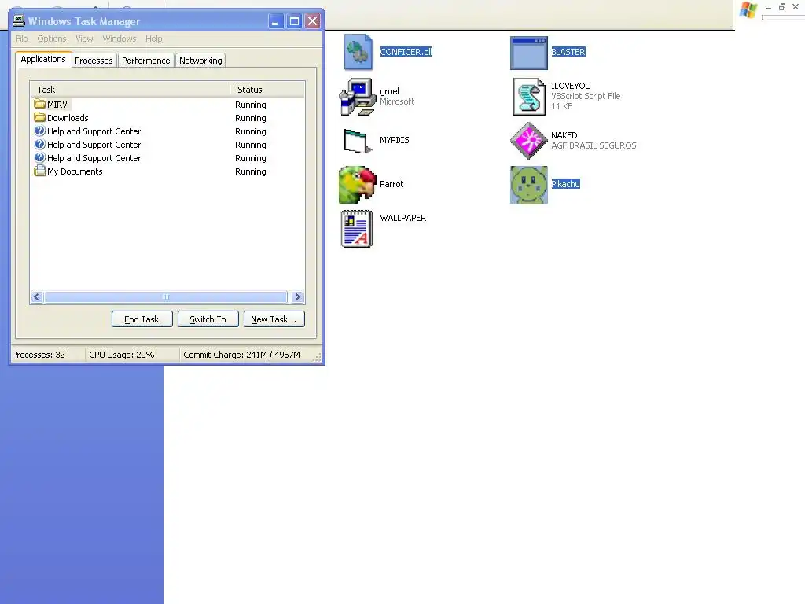The image size is (805, 604).
Task: Click the CPU Usage: 20% status entry
Action: [x=122, y=355]
